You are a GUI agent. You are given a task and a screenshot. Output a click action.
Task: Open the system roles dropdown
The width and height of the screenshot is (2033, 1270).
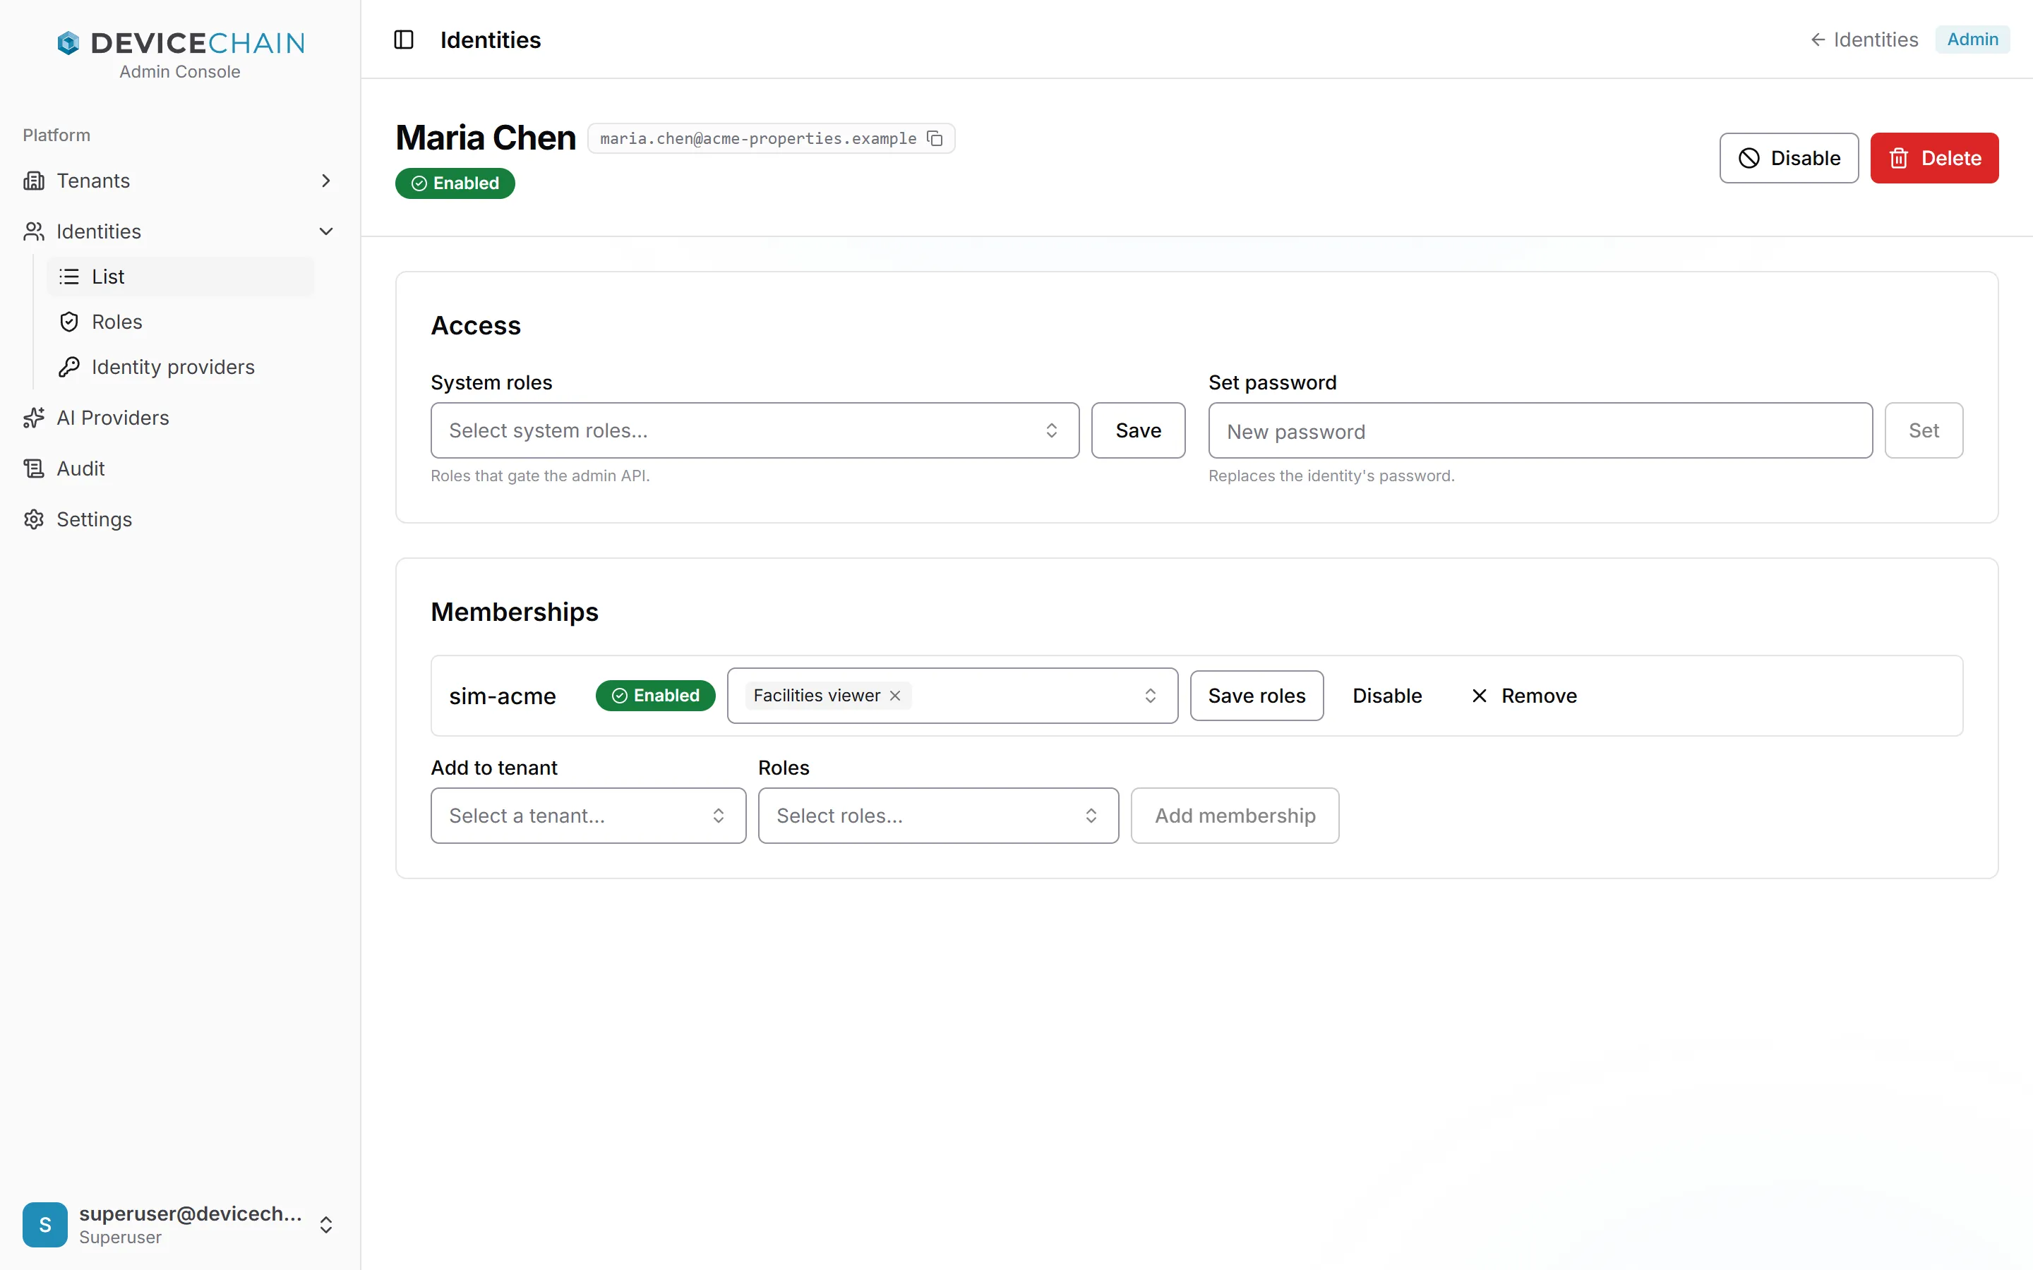755,430
